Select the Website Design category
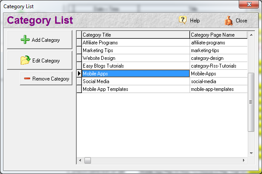This screenshot has height=174, width=262. [136, 58]
